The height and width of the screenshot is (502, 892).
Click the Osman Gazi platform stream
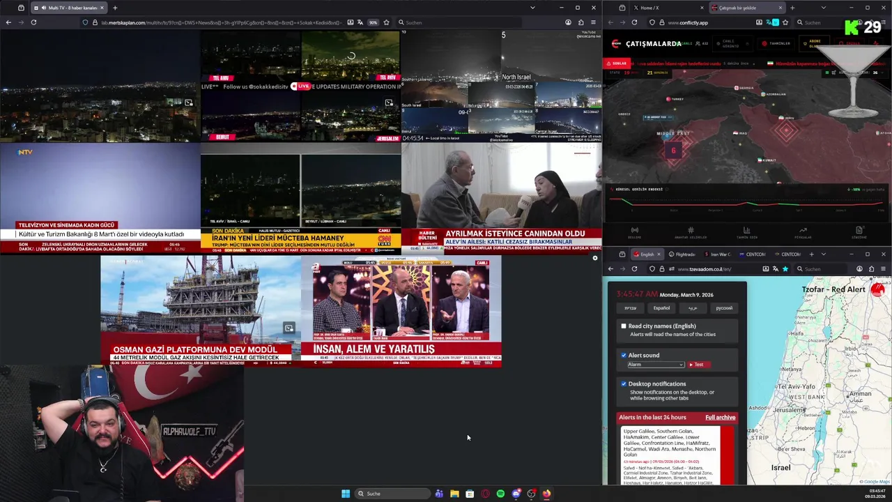200,310
